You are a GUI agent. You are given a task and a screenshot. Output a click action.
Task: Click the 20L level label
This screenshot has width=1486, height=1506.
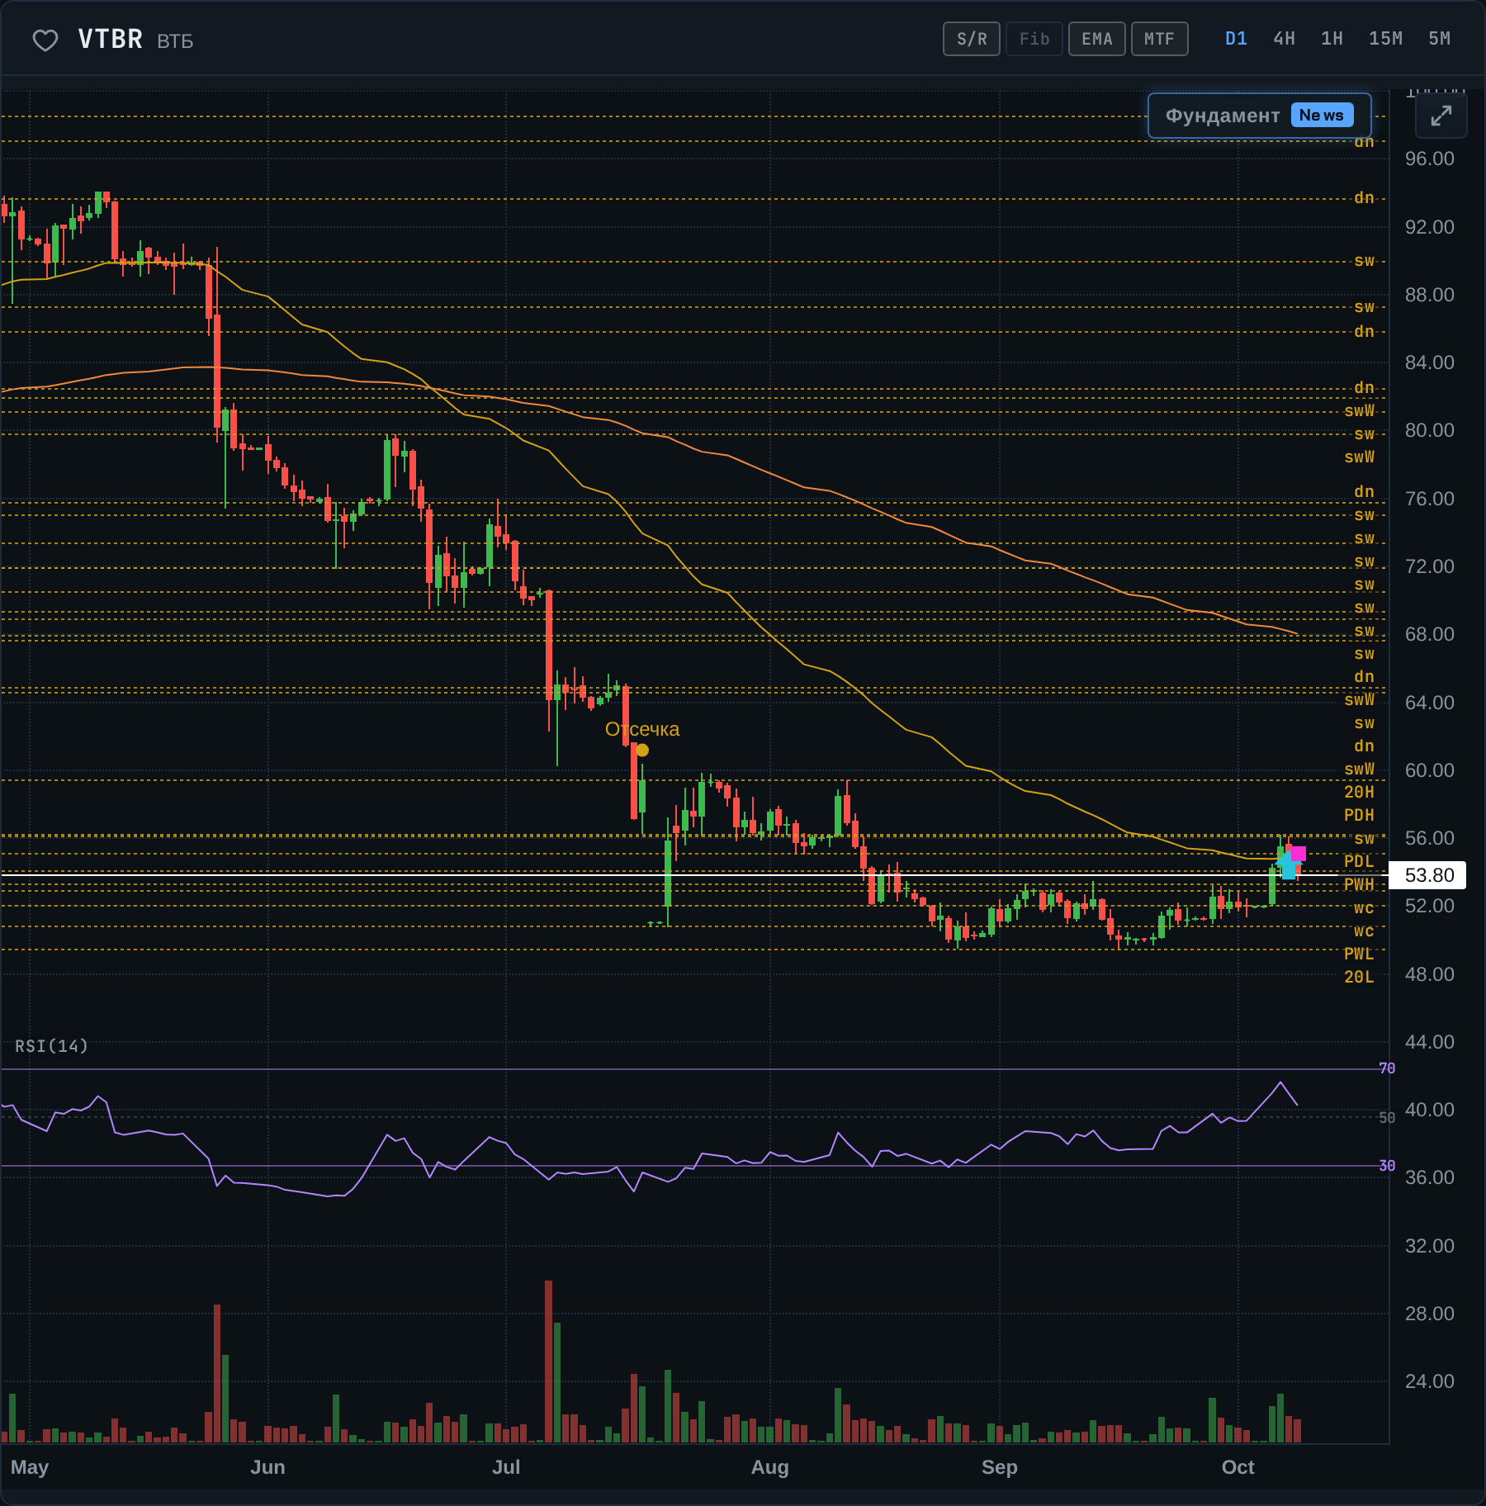(1359, 977)
